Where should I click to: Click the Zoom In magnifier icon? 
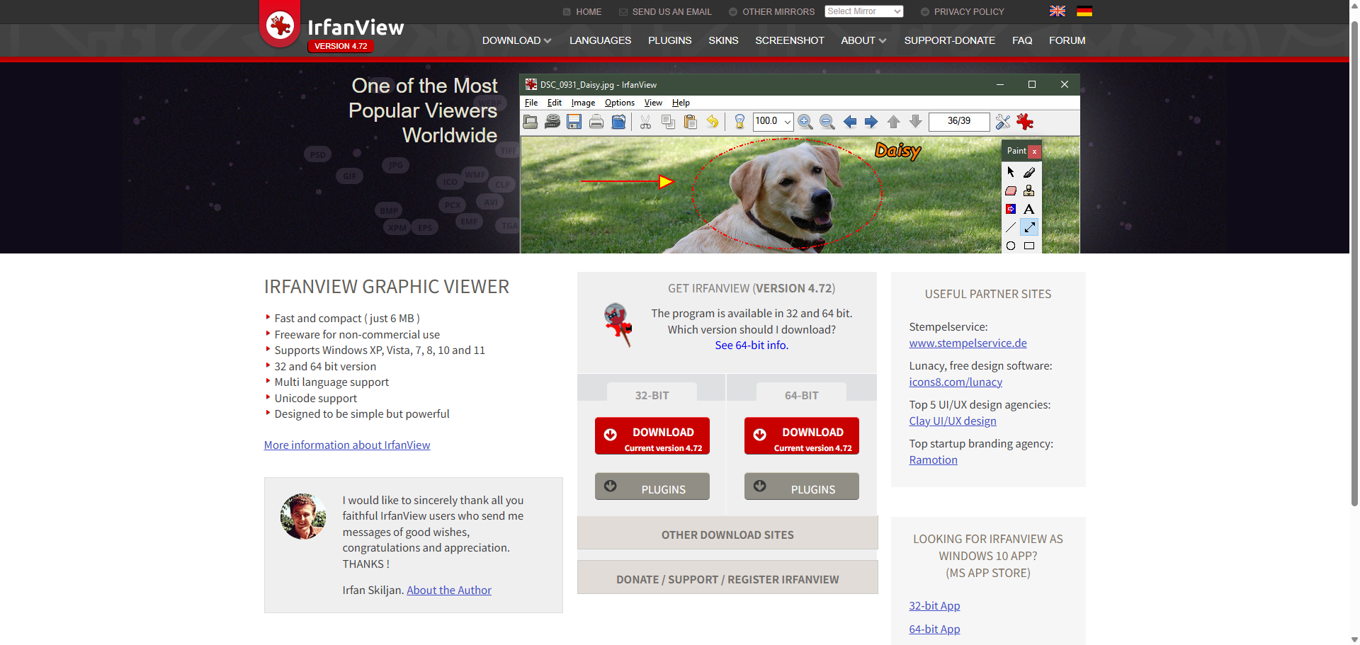pyautogui.click(x=805, y=122)
